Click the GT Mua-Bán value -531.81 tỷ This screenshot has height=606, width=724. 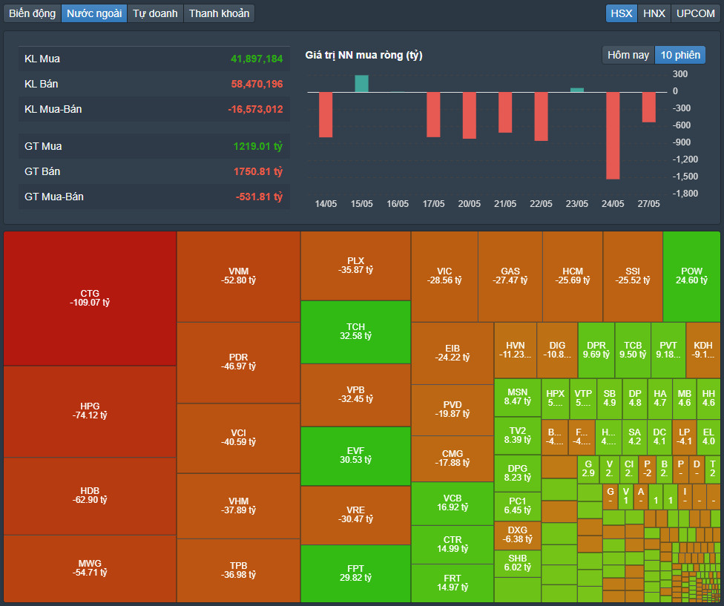[x=259, y=197]
